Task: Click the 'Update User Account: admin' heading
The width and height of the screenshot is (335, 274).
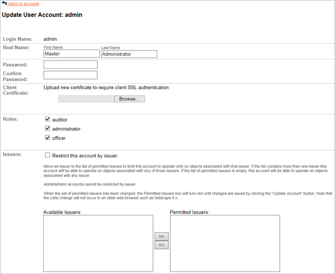Action: tap(42, 15)
